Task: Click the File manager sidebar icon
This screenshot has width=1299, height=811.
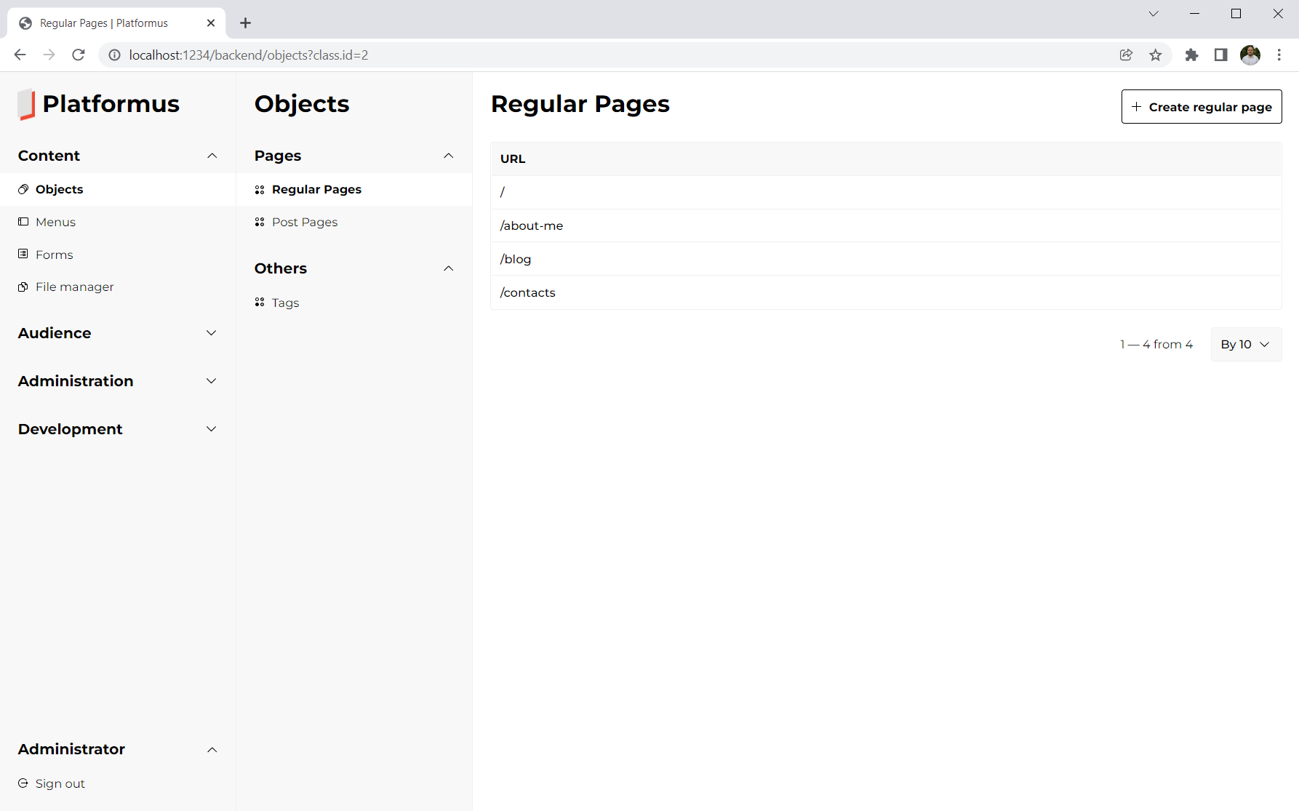Action: tap(23, 287)
